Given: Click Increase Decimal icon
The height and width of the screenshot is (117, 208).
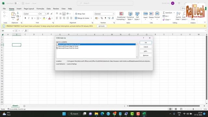Looking at the screenshot, I should click(x=109, y=18).
